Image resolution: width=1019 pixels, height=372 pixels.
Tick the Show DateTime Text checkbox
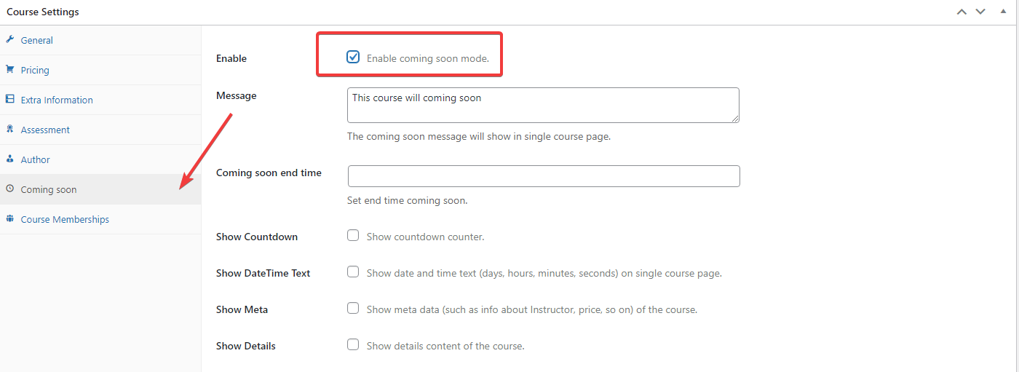click(x=353, y=272)
